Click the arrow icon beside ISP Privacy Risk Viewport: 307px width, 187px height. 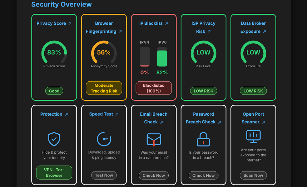click(x=209, y=31)
